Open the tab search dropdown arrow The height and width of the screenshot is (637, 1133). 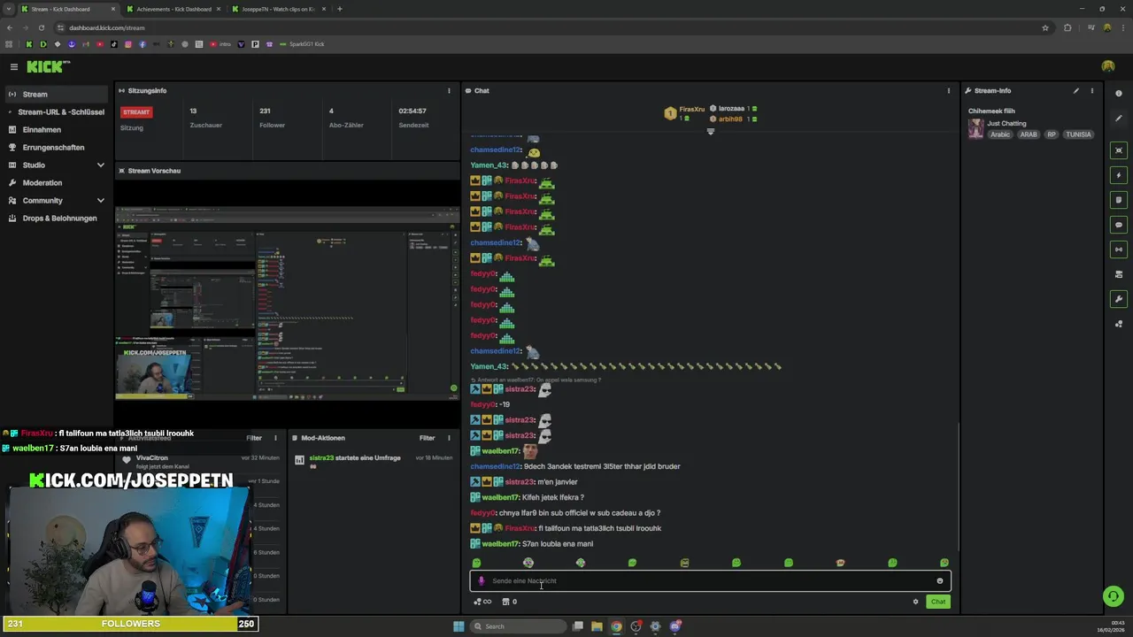pos(9,9)
